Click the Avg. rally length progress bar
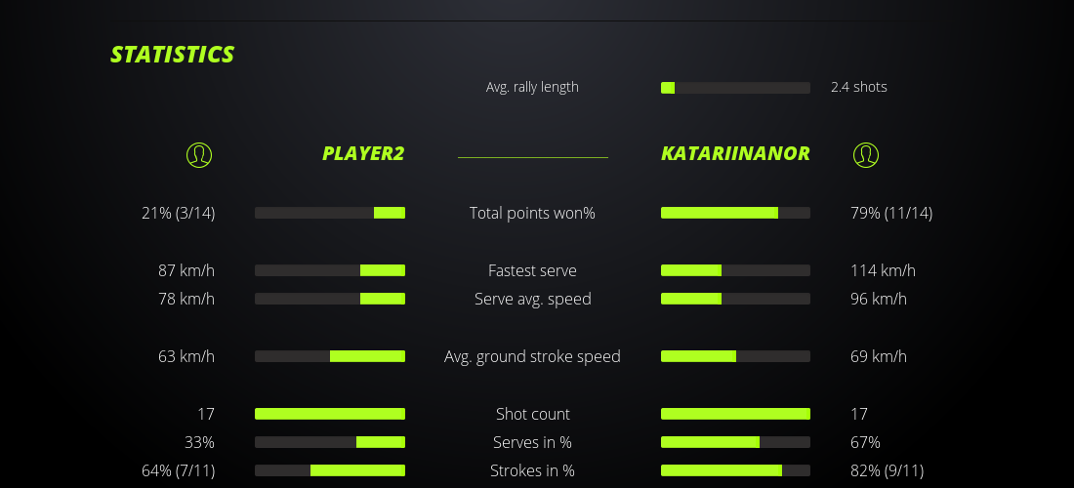Screen dimensions: 1074x488 [735, 88]
